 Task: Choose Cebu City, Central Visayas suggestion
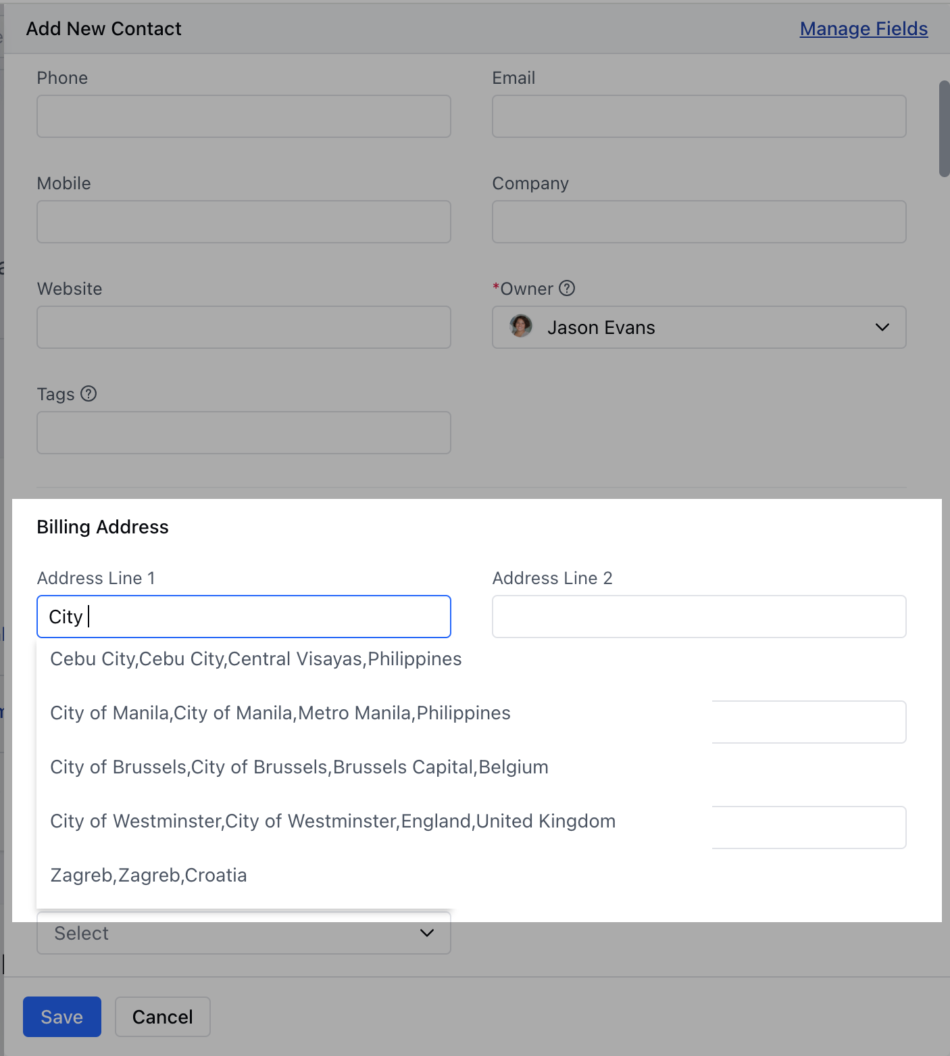coord(255,659)
